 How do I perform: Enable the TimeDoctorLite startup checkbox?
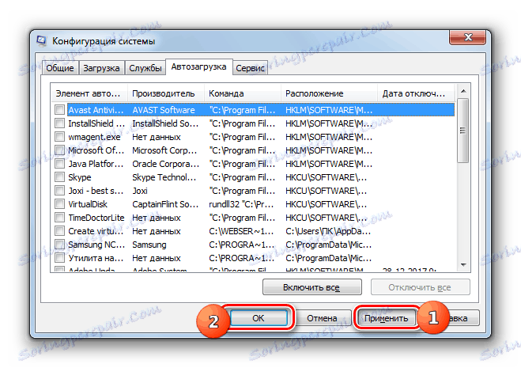pyautogui.click(x=60, y=218)
